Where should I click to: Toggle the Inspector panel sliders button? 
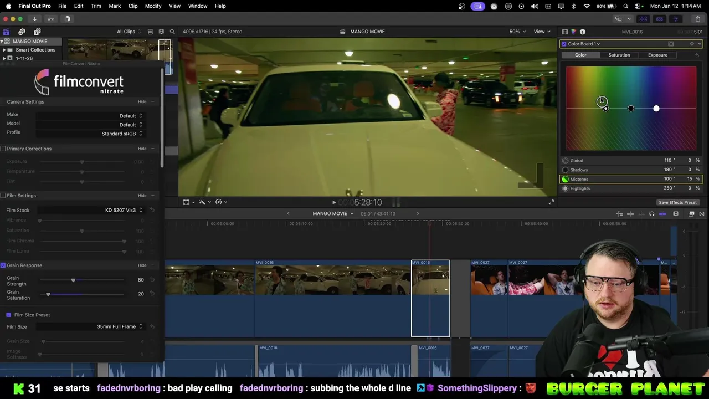pos(675,19)
